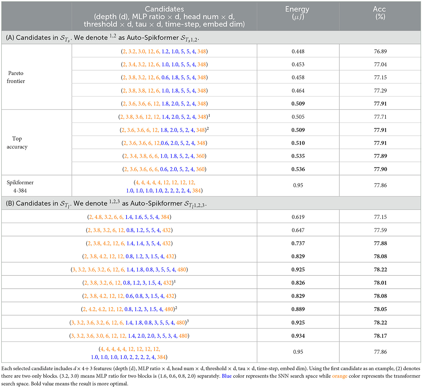Click the 'Candidates' column header
The height and width of the screenshot is (388, 423).
[x=164, y=17]
